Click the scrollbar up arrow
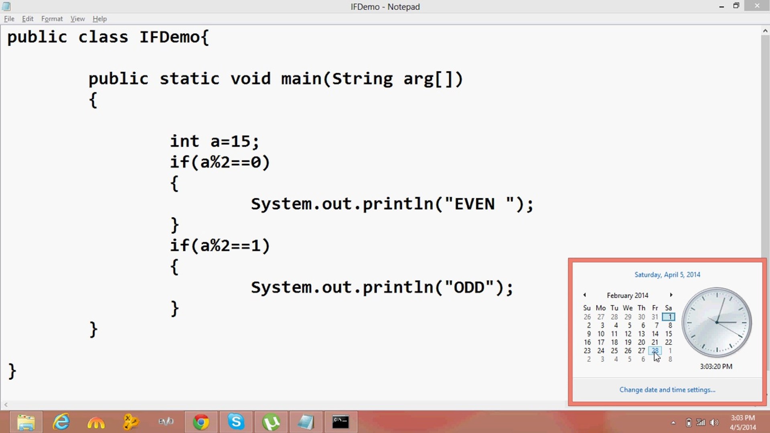770x433 pixels. click(764, 30)
